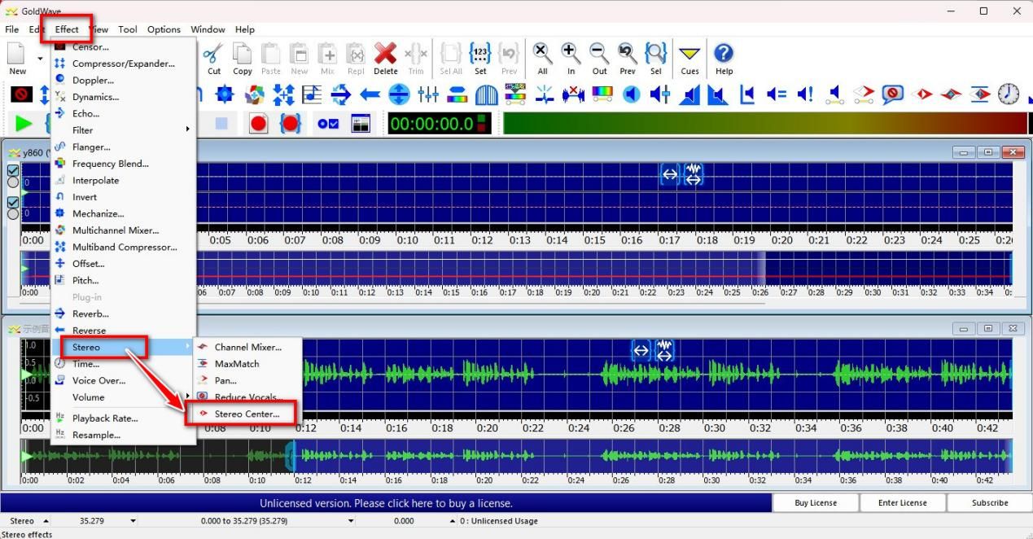Screen dimensions: 1033x539
Task: Open the Stereo channel dropdown in status bar
Action: (x=46, y=521)
